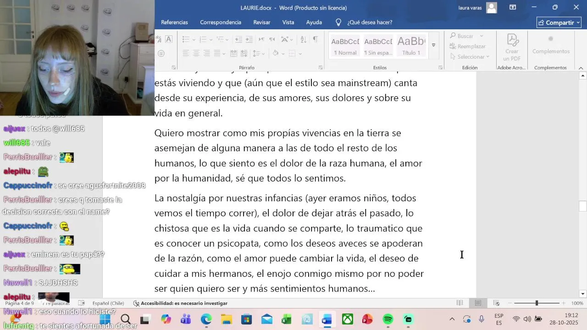This screenshot has height=330, width=587.
Task: Open the bullet list dropdown arrow
Action: coord(194,40)
